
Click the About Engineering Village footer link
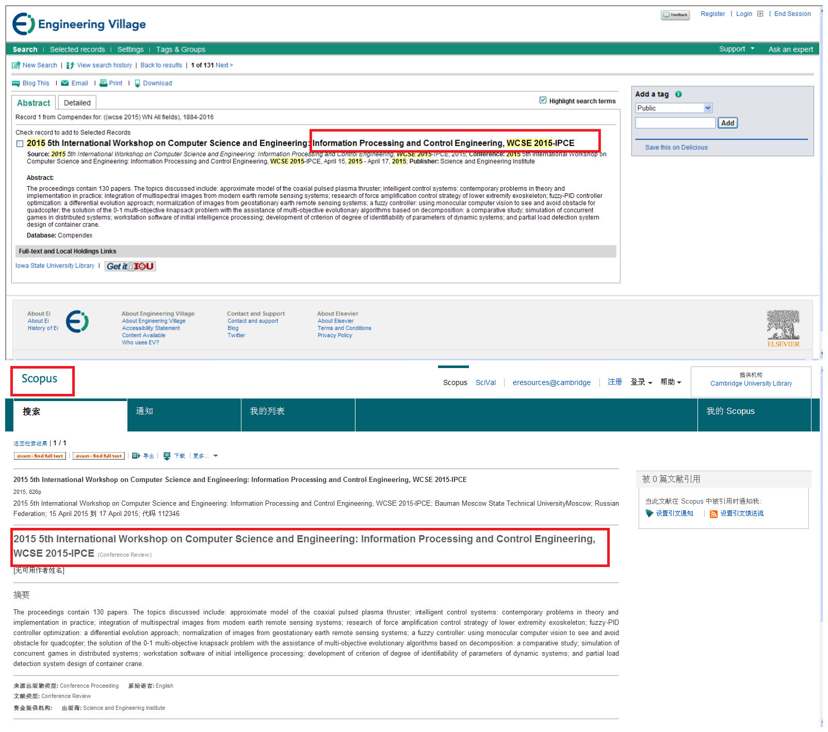pos(154,321)
